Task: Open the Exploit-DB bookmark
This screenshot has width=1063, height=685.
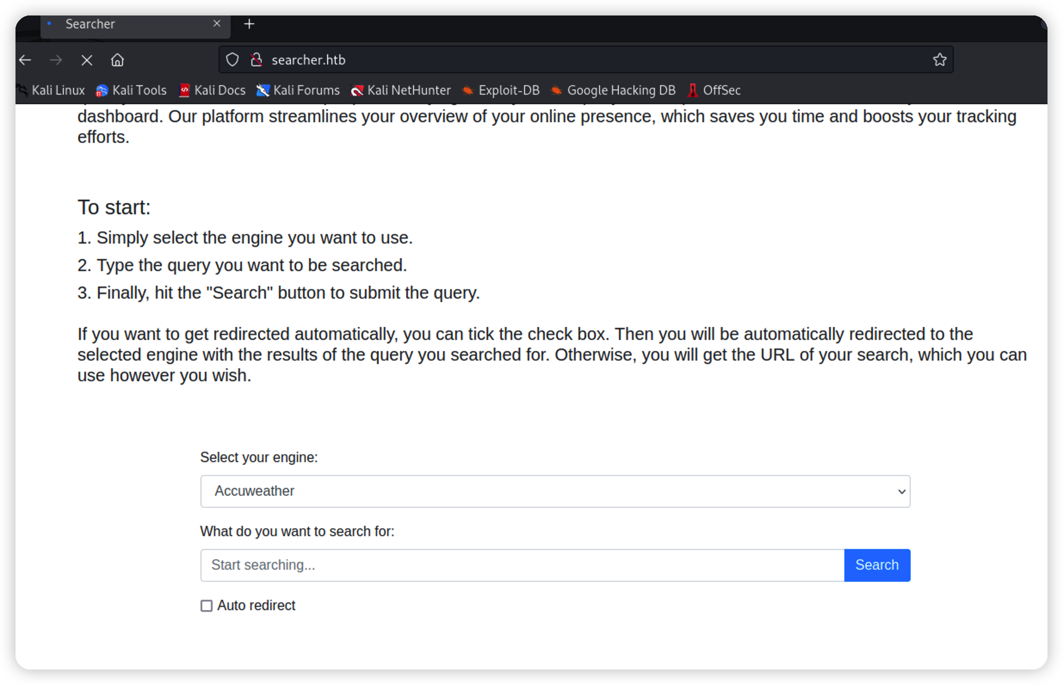Action: [x=501, y=90]
